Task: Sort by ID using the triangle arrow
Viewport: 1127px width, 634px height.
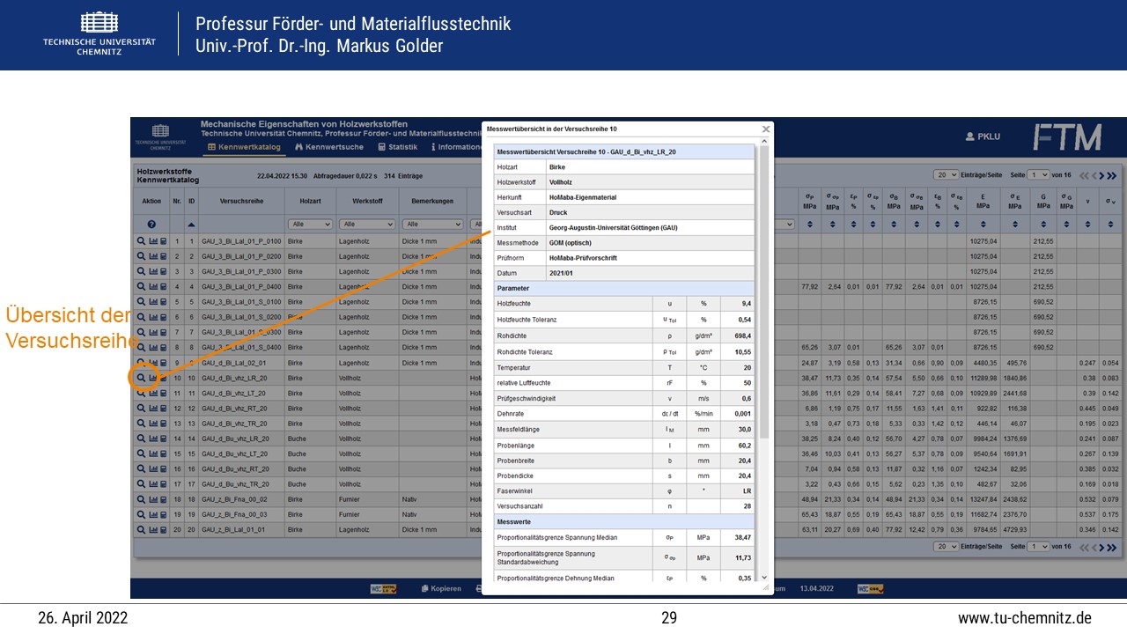Action: tap(191, 225)
